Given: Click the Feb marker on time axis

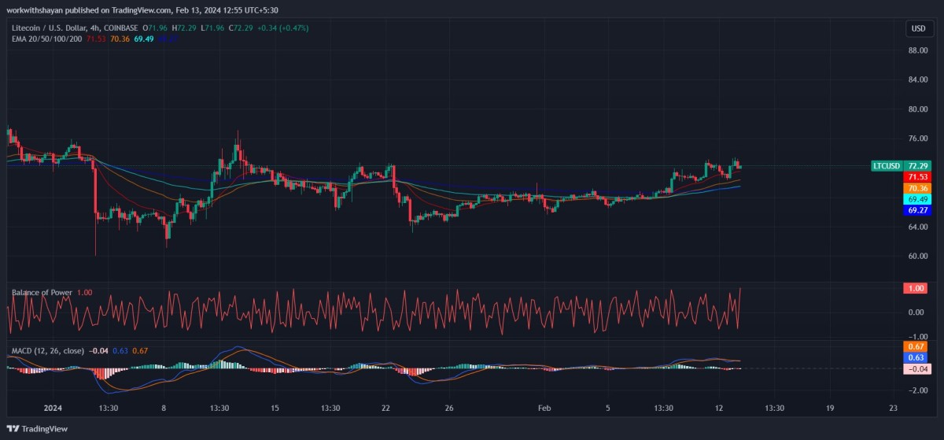Looking at the screenshot, I should coord(544,409).
